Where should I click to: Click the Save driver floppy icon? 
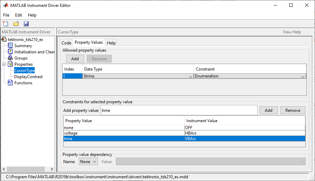click(x=26, y=24)
